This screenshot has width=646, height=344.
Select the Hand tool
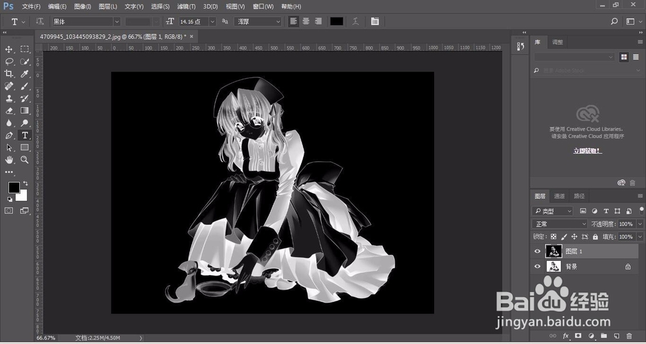click(8, 159)
